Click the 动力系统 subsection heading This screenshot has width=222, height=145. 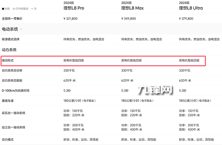click(9, 50)
